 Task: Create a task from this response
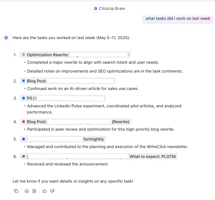(27, 191)
